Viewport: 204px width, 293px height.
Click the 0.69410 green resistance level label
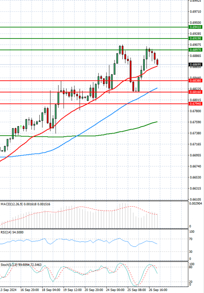(195, 27)
